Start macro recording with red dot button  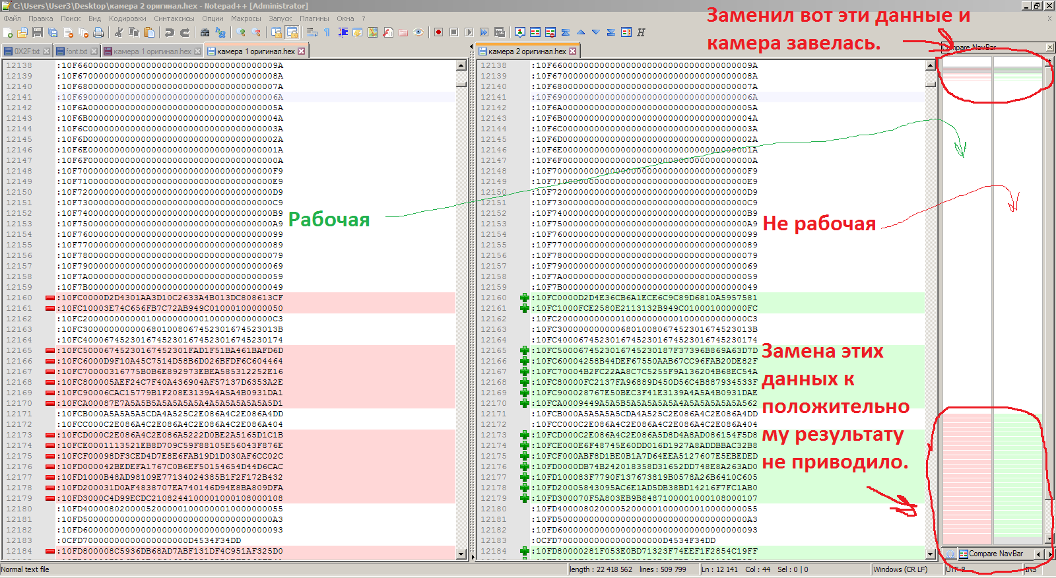click(x=438, y=32)
